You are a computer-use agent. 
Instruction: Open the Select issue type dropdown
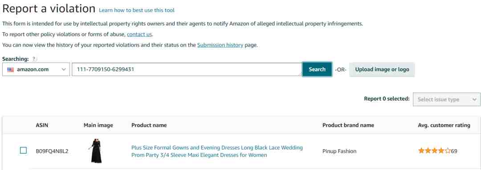pos(447,99)
